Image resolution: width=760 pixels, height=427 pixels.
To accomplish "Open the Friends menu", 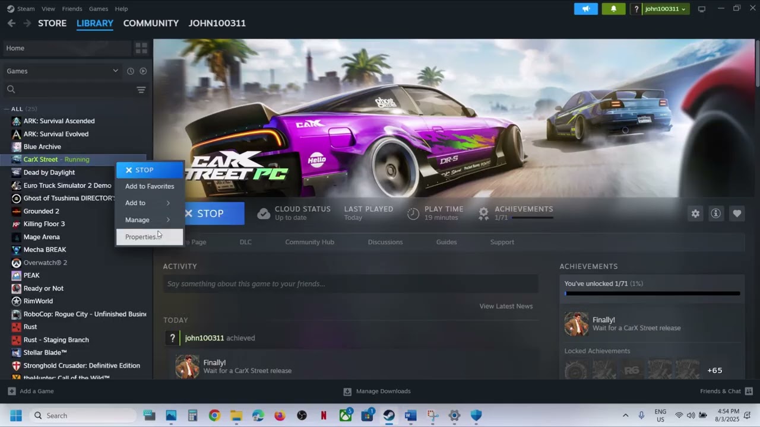I will (72, 9).
